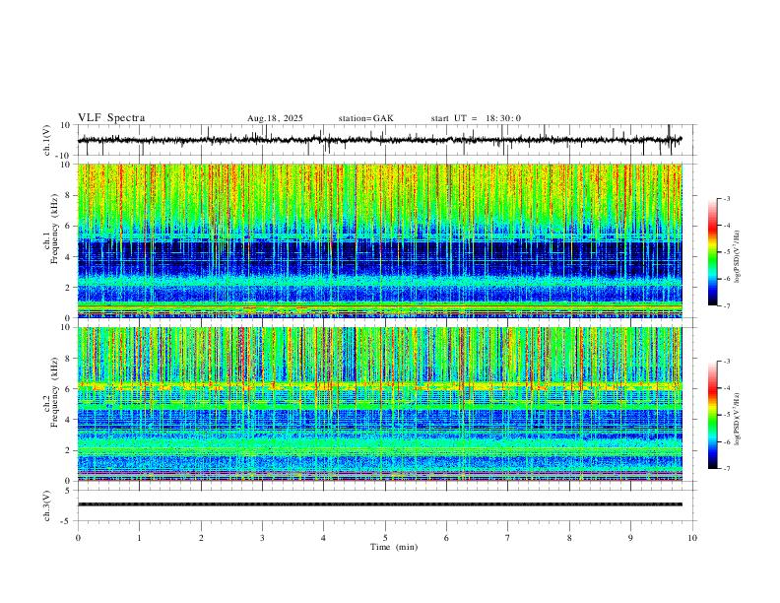Image resolution: width=780 pixels, height=603 pixels.
Task: Click the 'Time (min)' axis title
Action: 394,547
